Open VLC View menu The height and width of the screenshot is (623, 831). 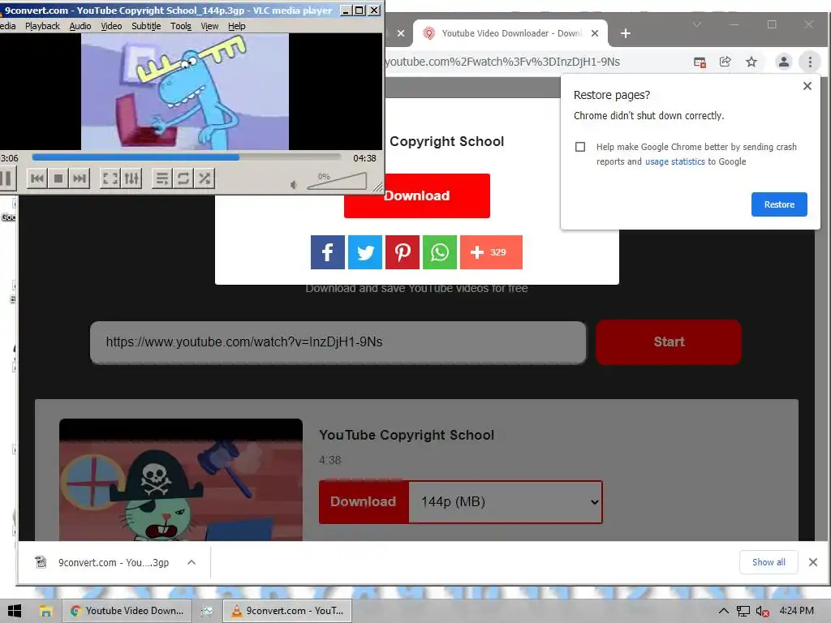pos(209,26)
